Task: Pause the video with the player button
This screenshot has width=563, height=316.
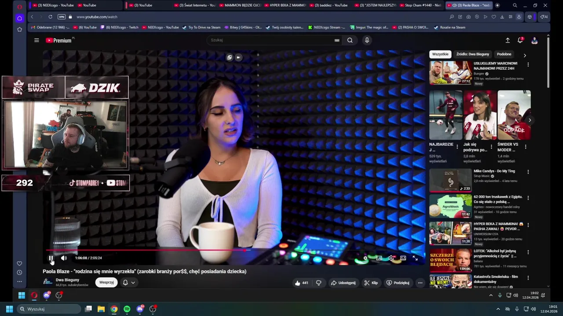Action: (51, 258)
